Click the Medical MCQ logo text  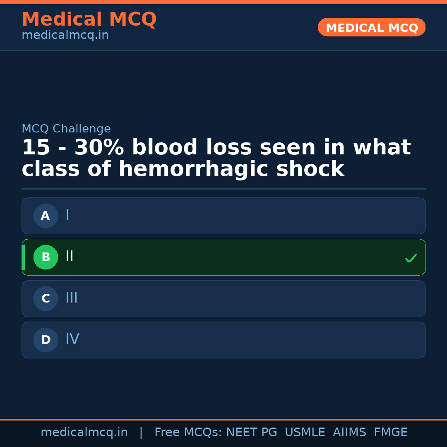89,19
